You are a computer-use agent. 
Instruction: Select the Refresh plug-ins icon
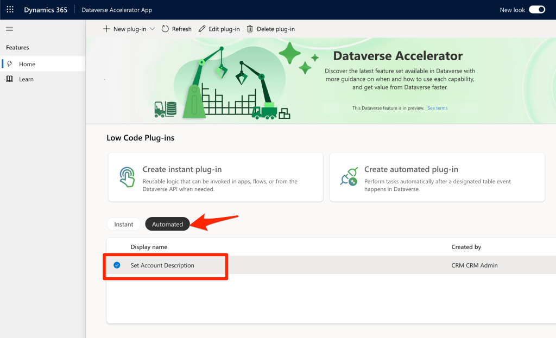[165, 29]
